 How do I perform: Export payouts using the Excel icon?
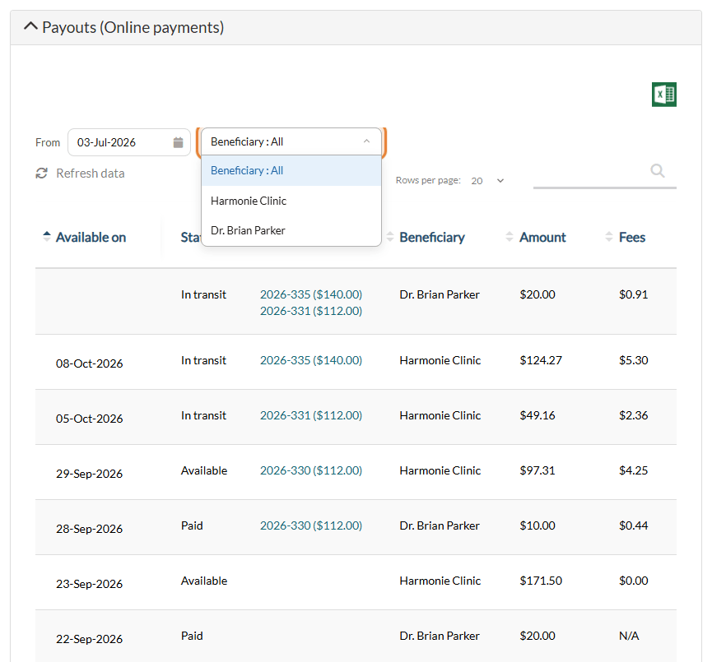tap(664, 95)
